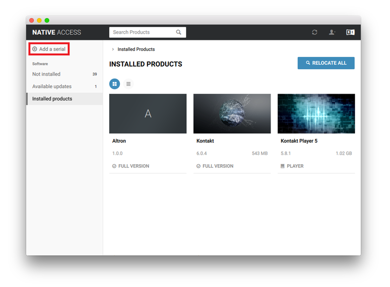Click the breadcrumb chevron before Installed Products
Screen dimensions: 390x287
pos(113,49)
